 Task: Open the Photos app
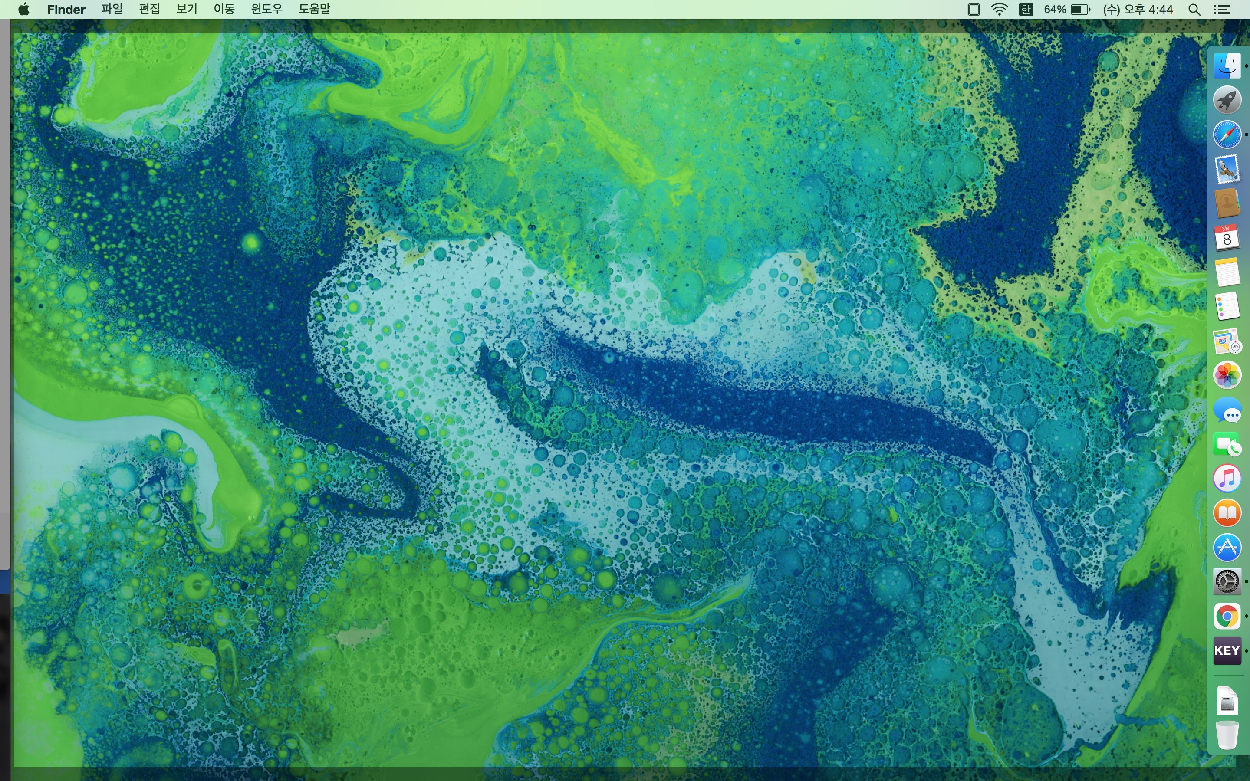pos(1227,375)
